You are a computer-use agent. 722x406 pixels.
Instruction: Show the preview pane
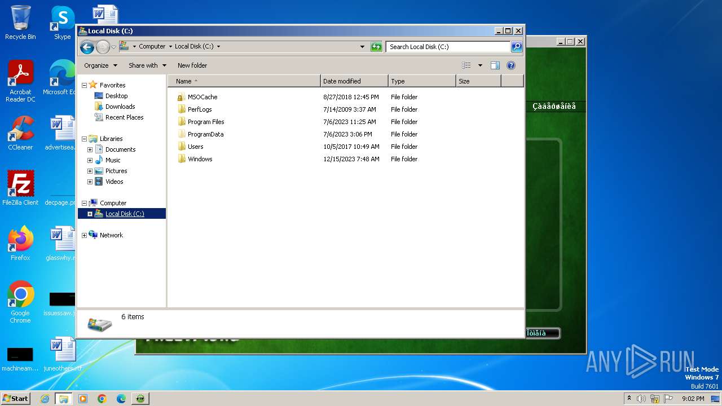[495, 65]
